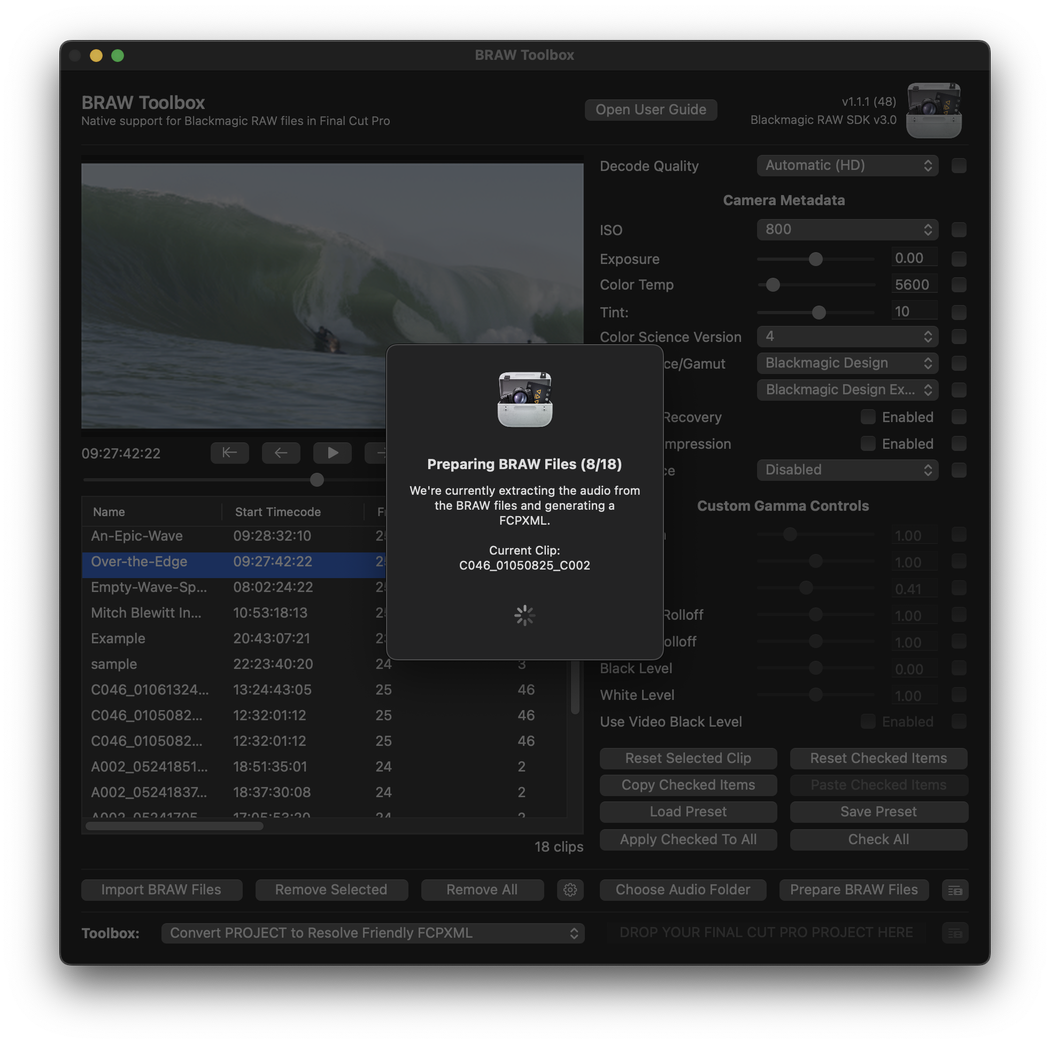Image resolution: width=1050 pixels, height=1044 pixels.
Task: Check the box beside the ISO row
Action: 959,230
